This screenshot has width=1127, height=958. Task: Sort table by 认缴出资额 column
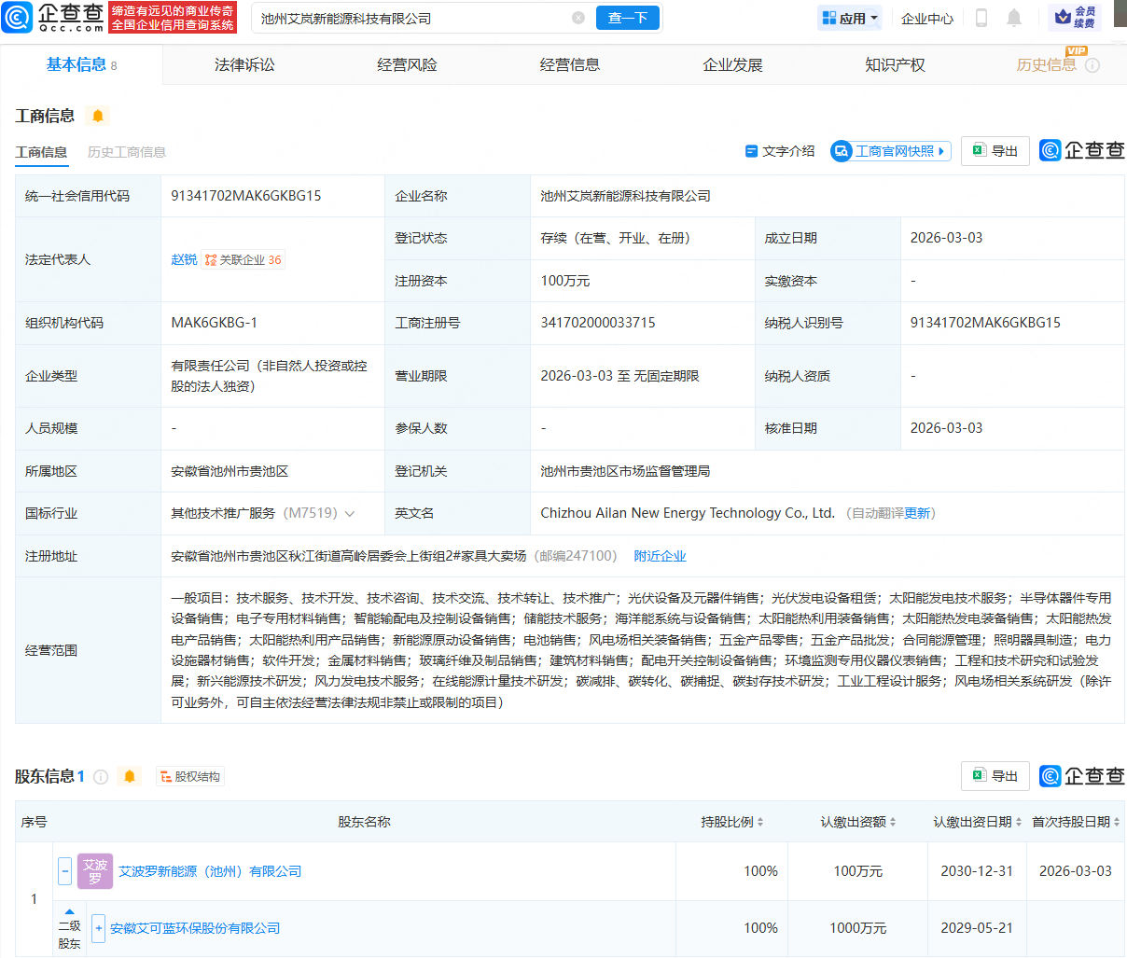(x=858, y=822)
